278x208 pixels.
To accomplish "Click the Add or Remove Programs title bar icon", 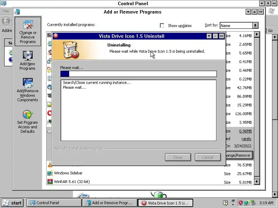I will click(17, 12).
